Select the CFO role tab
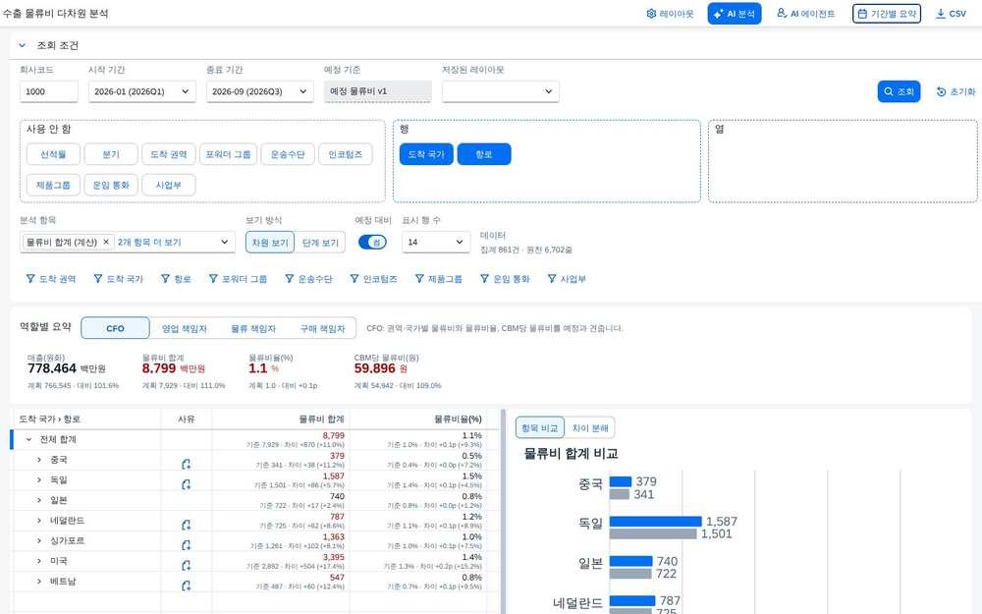This screenshot has width=982, height=614. (x=115, y=328)
